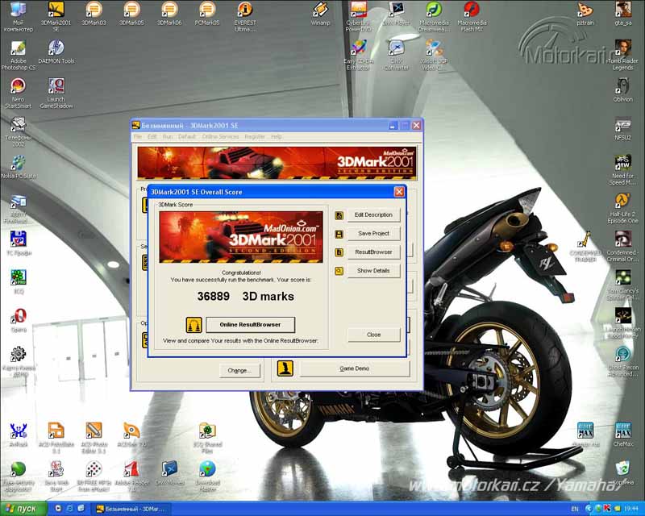Image resolution: width=645 pixels, height=516 pixels.
Task: Select the Easy CD-DA Extractor desktop icon
Action: [358, 55]
